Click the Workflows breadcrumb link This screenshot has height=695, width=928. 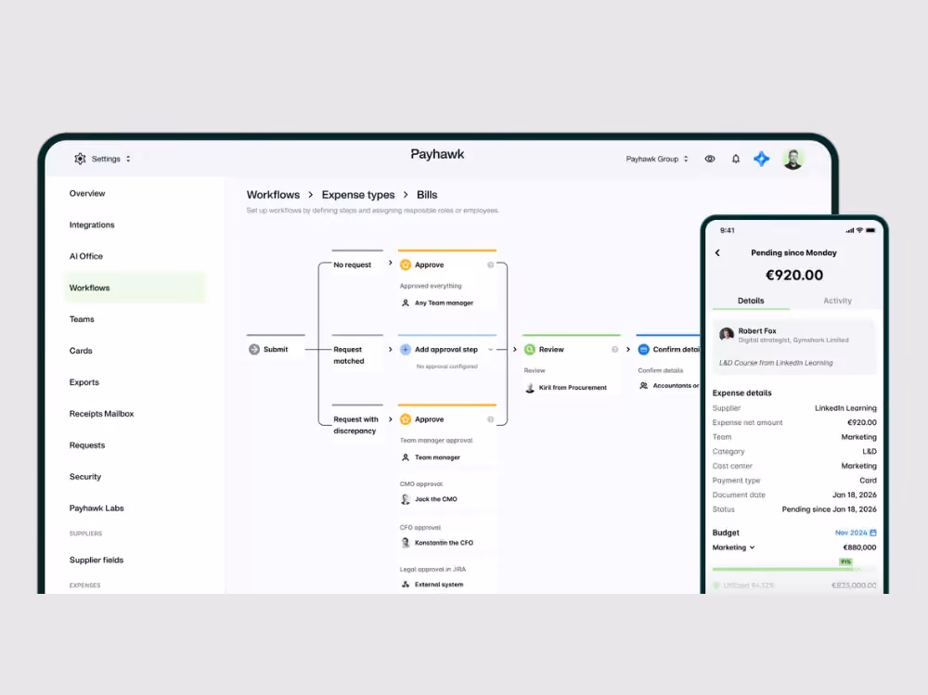click(273, 195)
